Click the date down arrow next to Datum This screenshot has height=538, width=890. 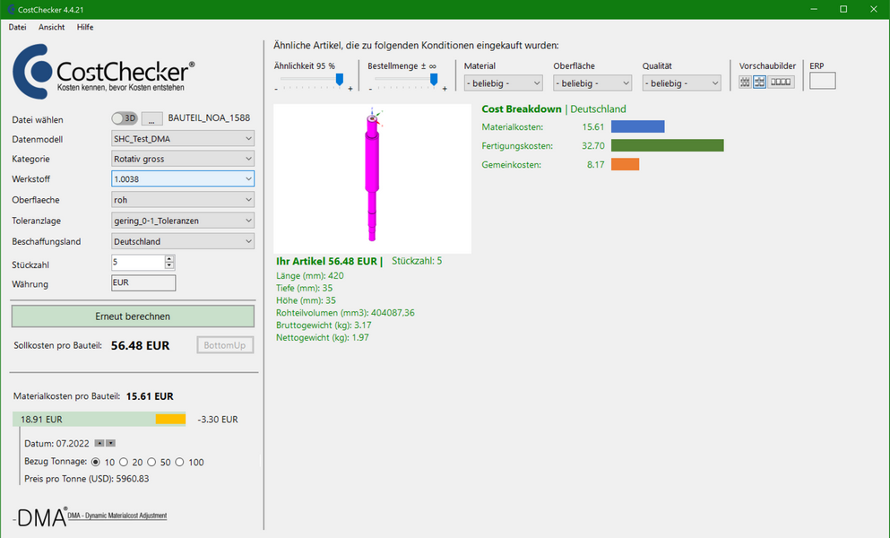(x=110, y=443)
